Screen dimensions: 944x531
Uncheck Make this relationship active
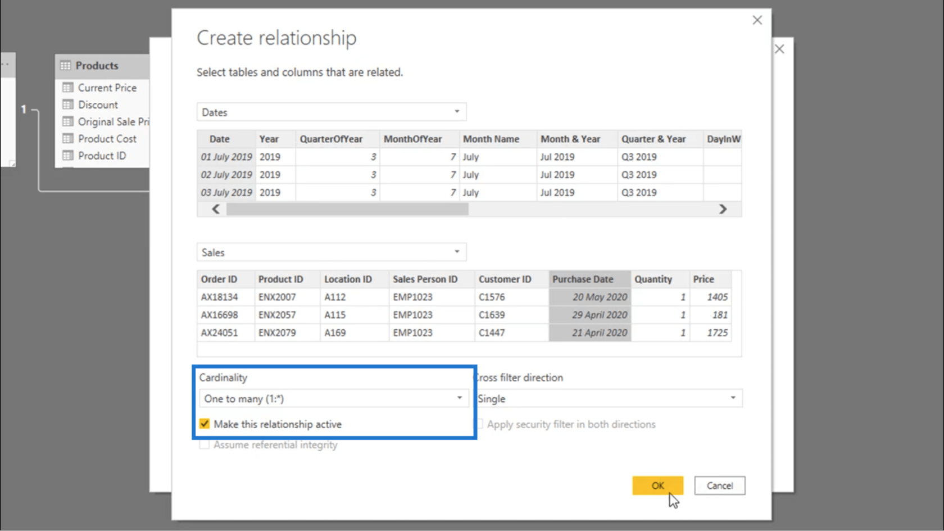click(205, 424)
